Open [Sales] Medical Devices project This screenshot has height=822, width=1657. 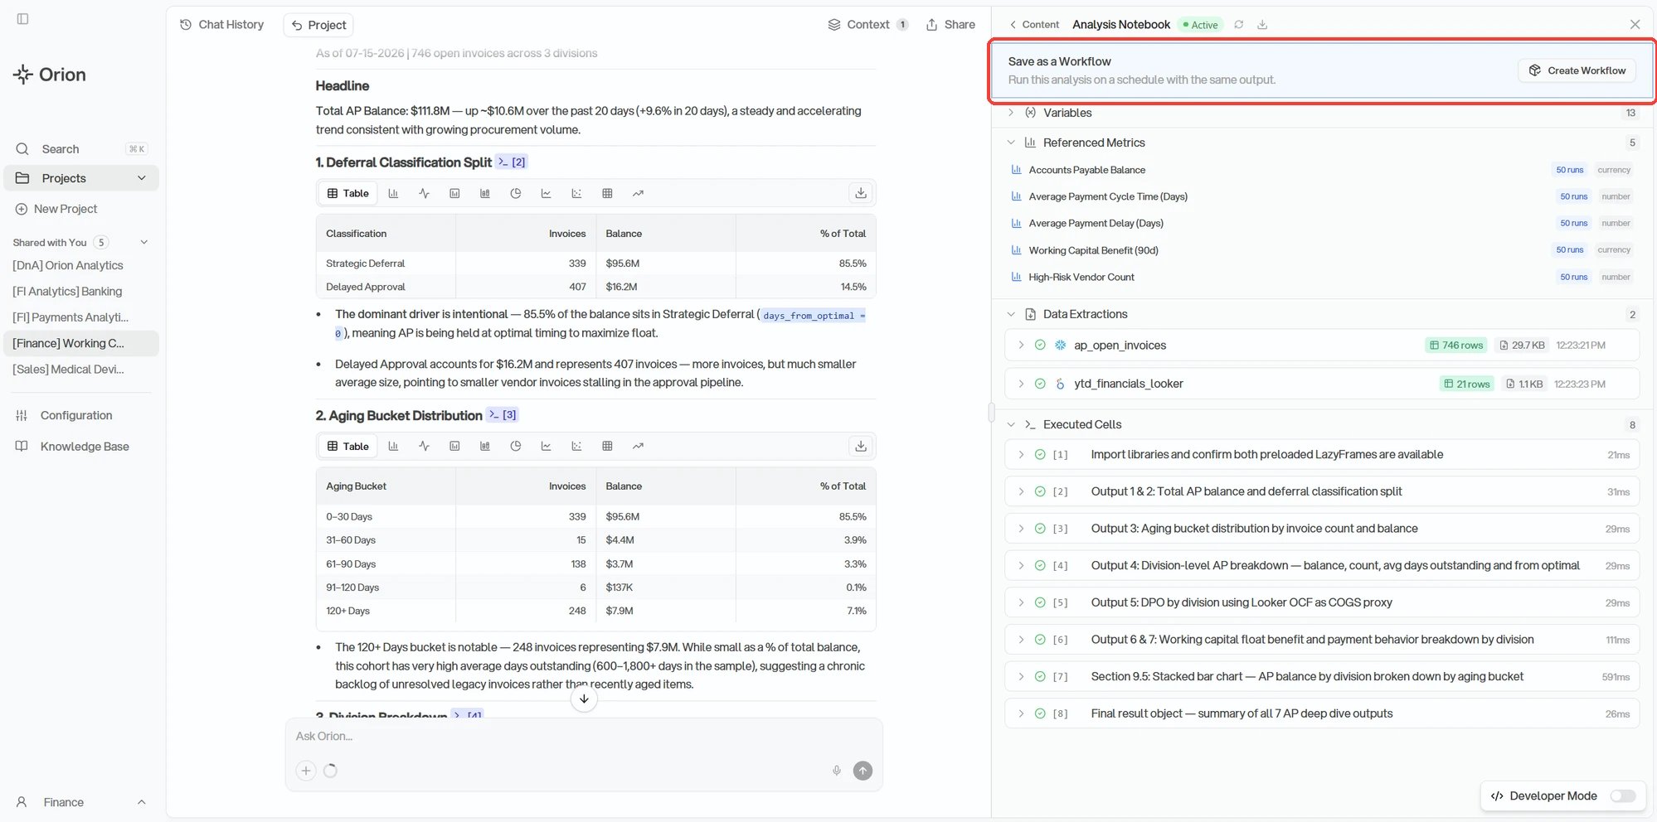(68, 370)
